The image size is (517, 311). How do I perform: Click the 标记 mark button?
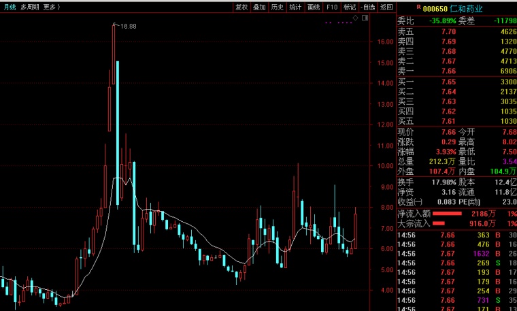[x=350, y=7]
